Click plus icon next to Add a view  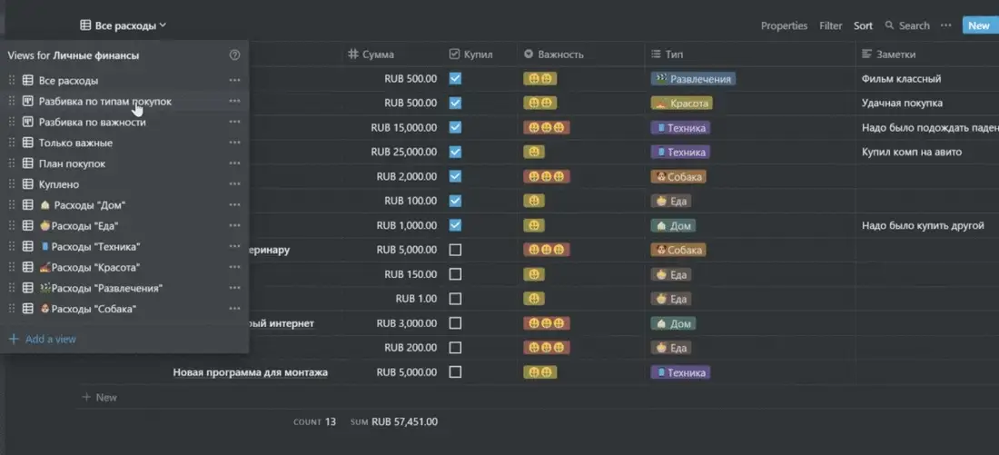pyautogui.click(x=14, y=339)
